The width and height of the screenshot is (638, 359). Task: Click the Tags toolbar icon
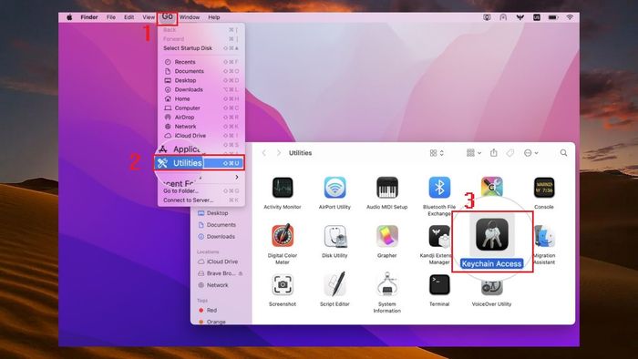coord(509,153)
